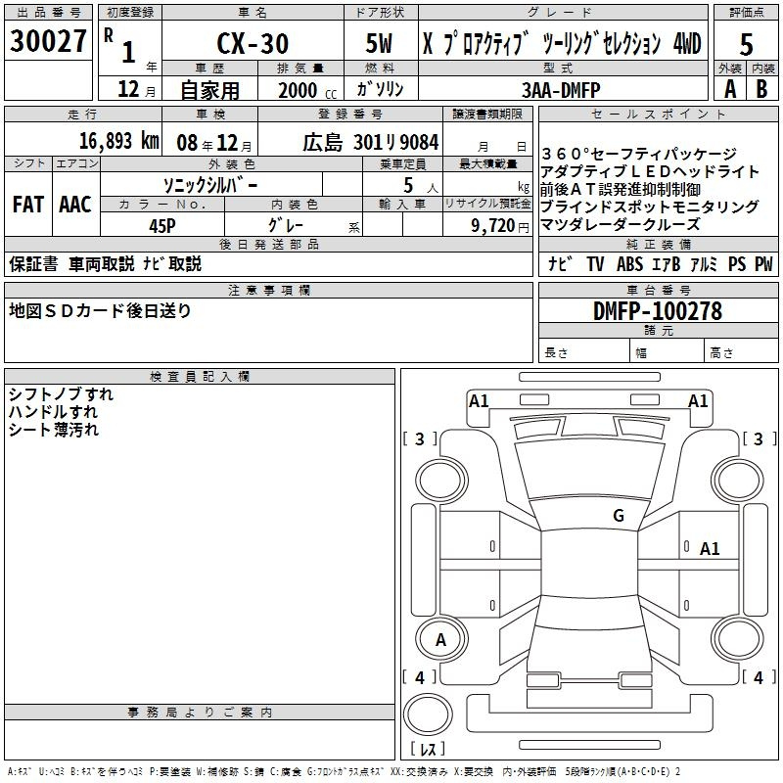Select the door shape value "5W"
783x783 pixels.
click(379, 43)
